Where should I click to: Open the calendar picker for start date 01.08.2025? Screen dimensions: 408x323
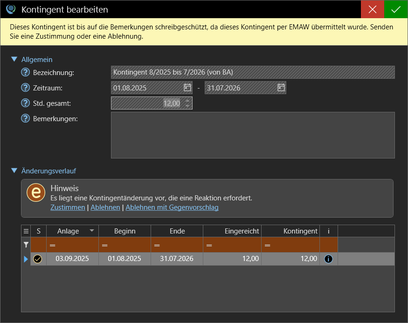coord(187,87)
